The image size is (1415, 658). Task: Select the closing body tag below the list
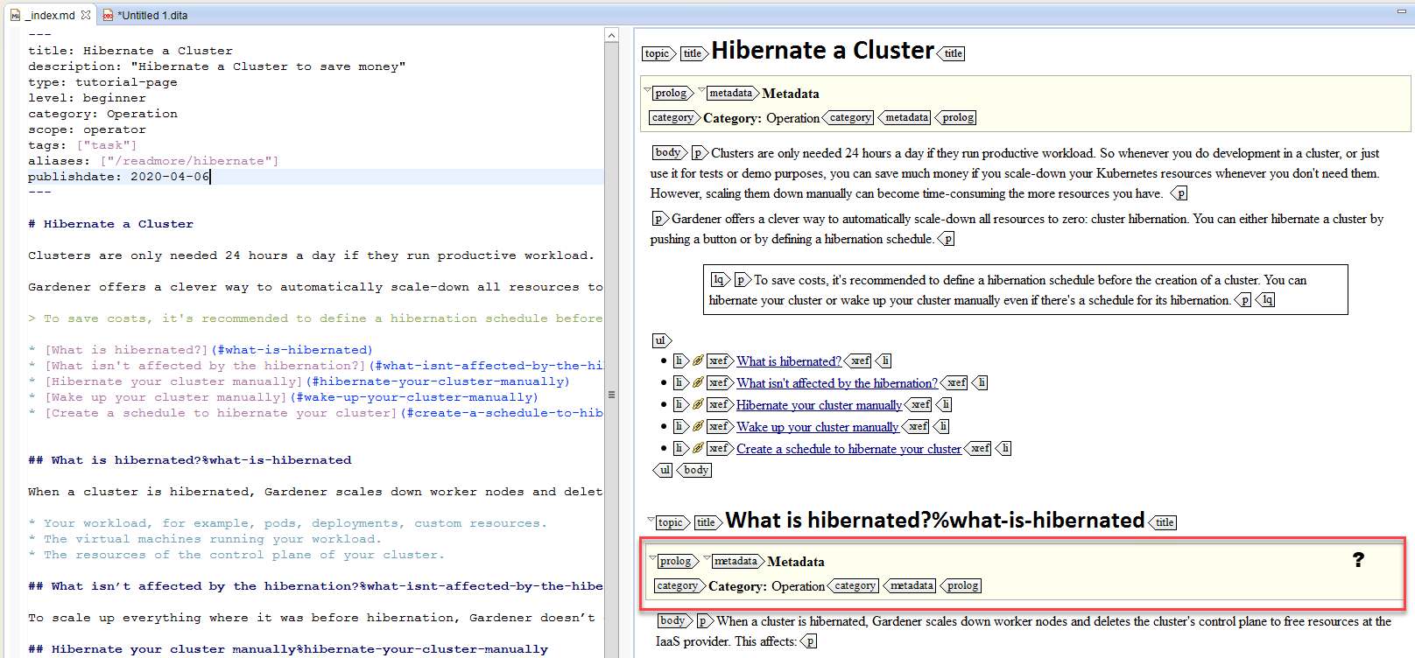pos(694,470)
